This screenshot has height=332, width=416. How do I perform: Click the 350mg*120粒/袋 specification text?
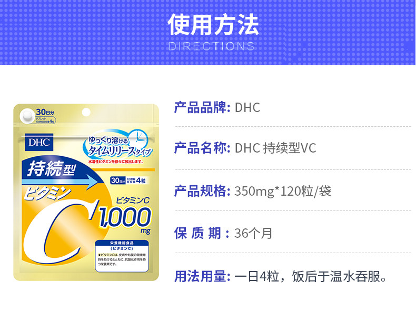(283, 191)
